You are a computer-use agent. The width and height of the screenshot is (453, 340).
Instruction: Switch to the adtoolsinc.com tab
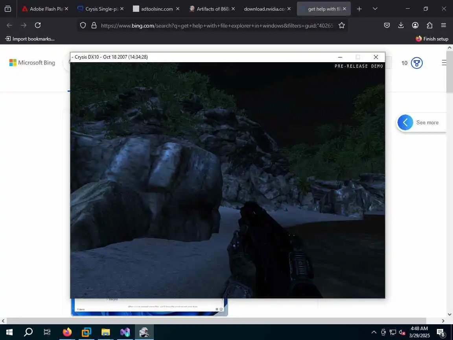point(157,9)
